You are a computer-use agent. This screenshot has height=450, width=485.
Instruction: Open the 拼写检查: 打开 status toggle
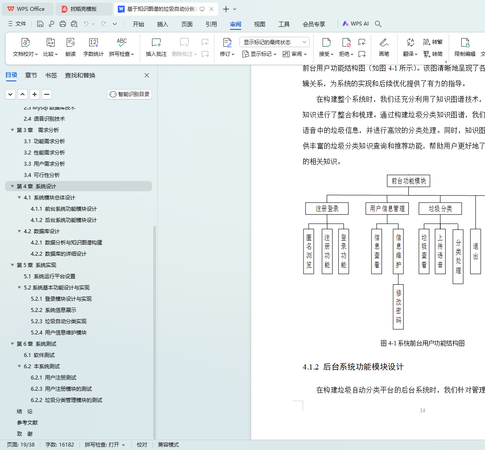pos(104,445)
